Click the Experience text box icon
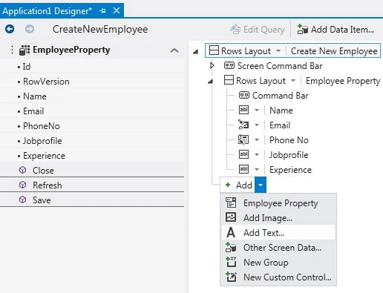383x293 pixels. [x=243, y=169]
